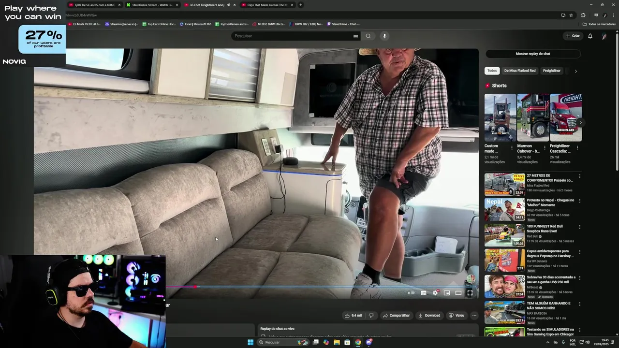Image resolution: width=619 pixels, height=348 pixels.
Task: Enable miniplayer mode icon
Action: point(447,293)
